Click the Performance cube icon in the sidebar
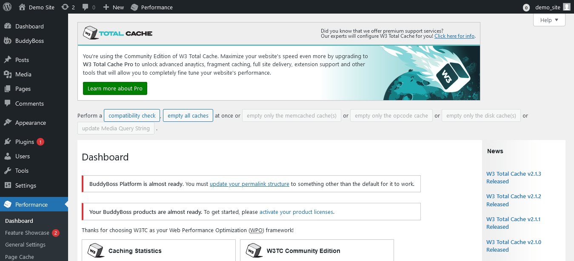Image resolution: width=574 pixels, height=261 pixels. [x=8, y=205]
